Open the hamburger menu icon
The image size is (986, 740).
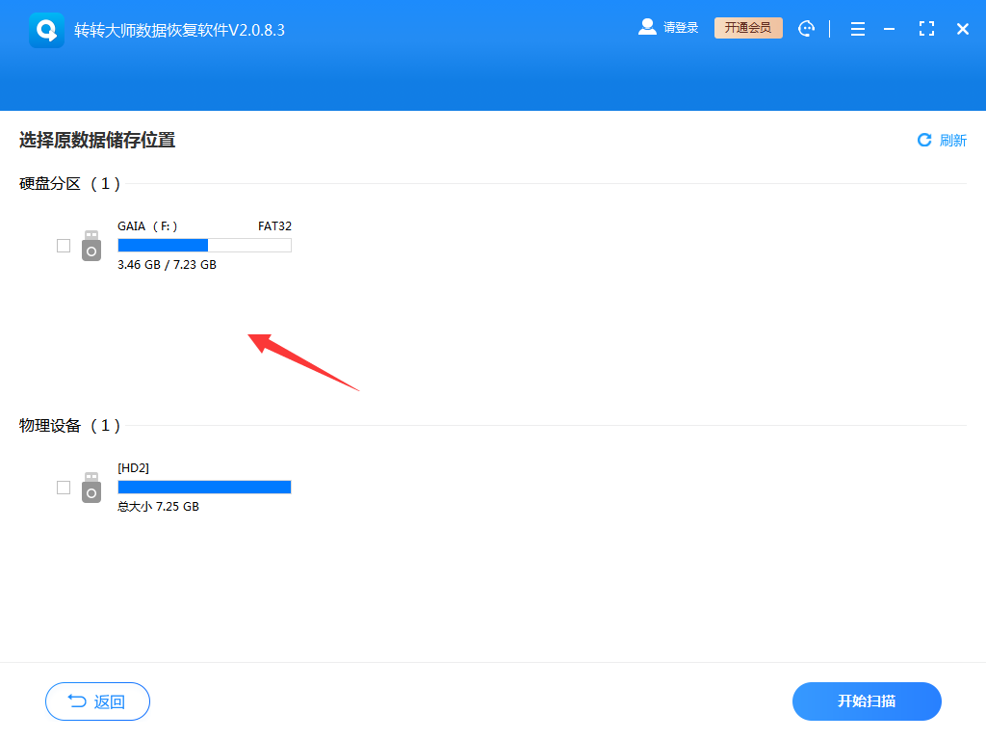coord(858,29)
